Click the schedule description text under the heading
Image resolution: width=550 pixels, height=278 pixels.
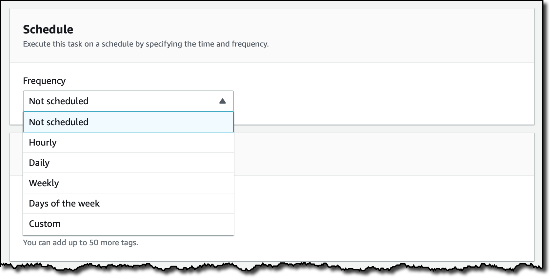point(146,44)
